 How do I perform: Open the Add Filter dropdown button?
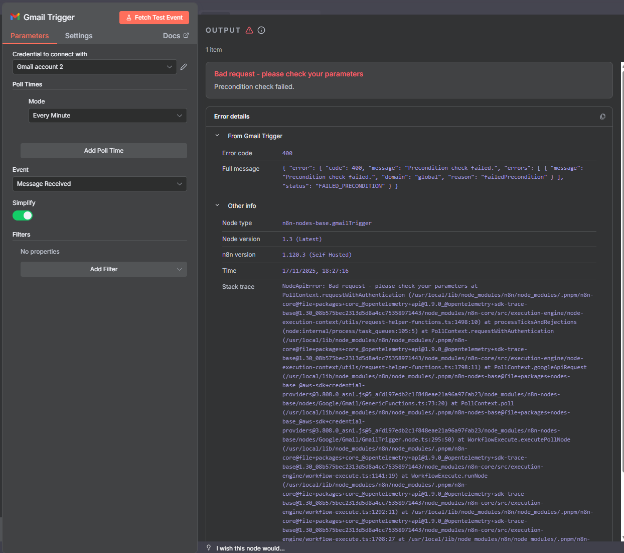[x=103, y=269]
